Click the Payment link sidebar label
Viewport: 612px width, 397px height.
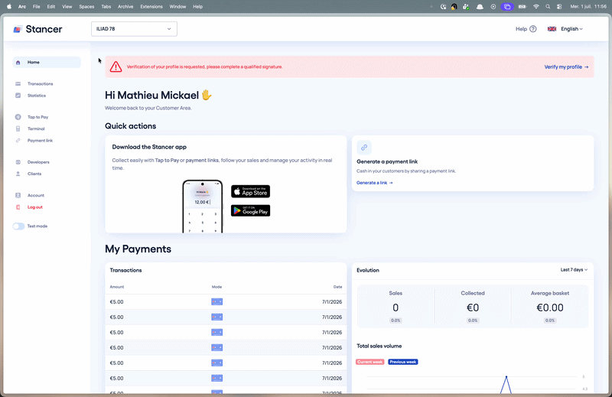point(40,141)
